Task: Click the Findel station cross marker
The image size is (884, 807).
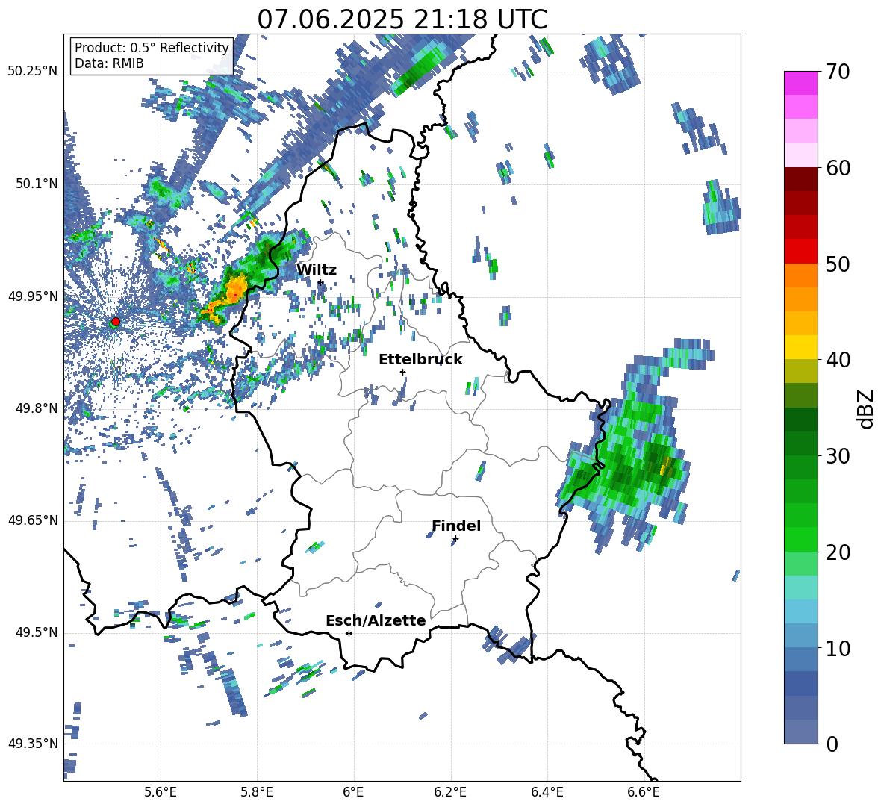Action: 455,539
